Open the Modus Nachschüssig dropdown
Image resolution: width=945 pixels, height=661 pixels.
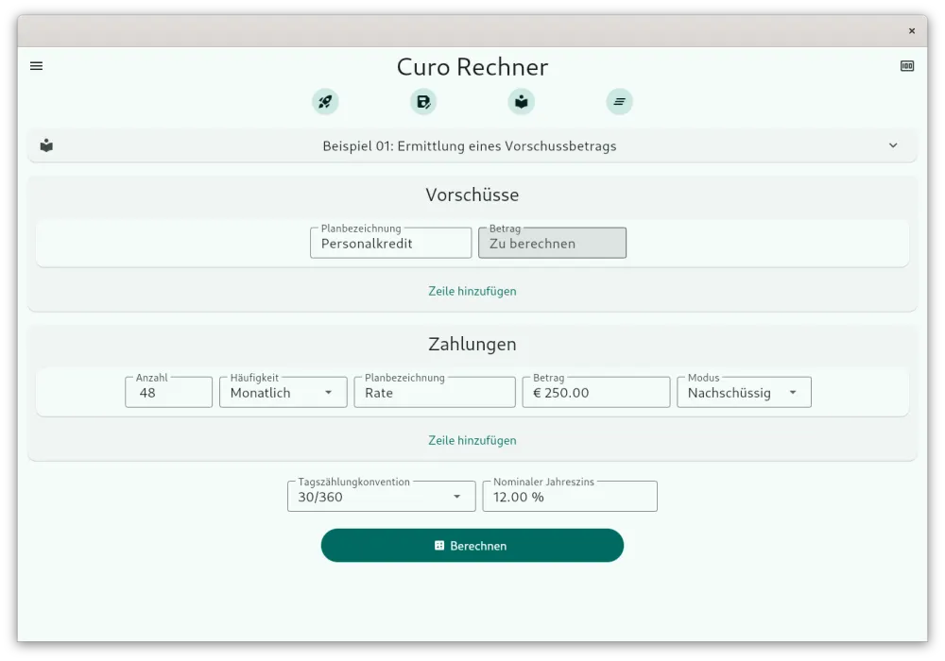(744, 393)
